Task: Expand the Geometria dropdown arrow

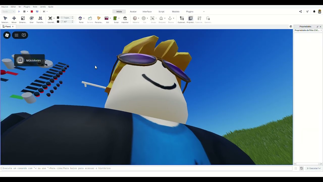Action: coord(54,18)
